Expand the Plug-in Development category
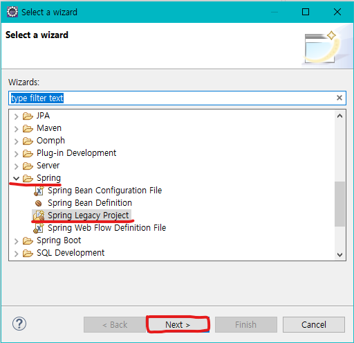Image resolution: width=354 pixels, height=343 pixels. point(16,154)
